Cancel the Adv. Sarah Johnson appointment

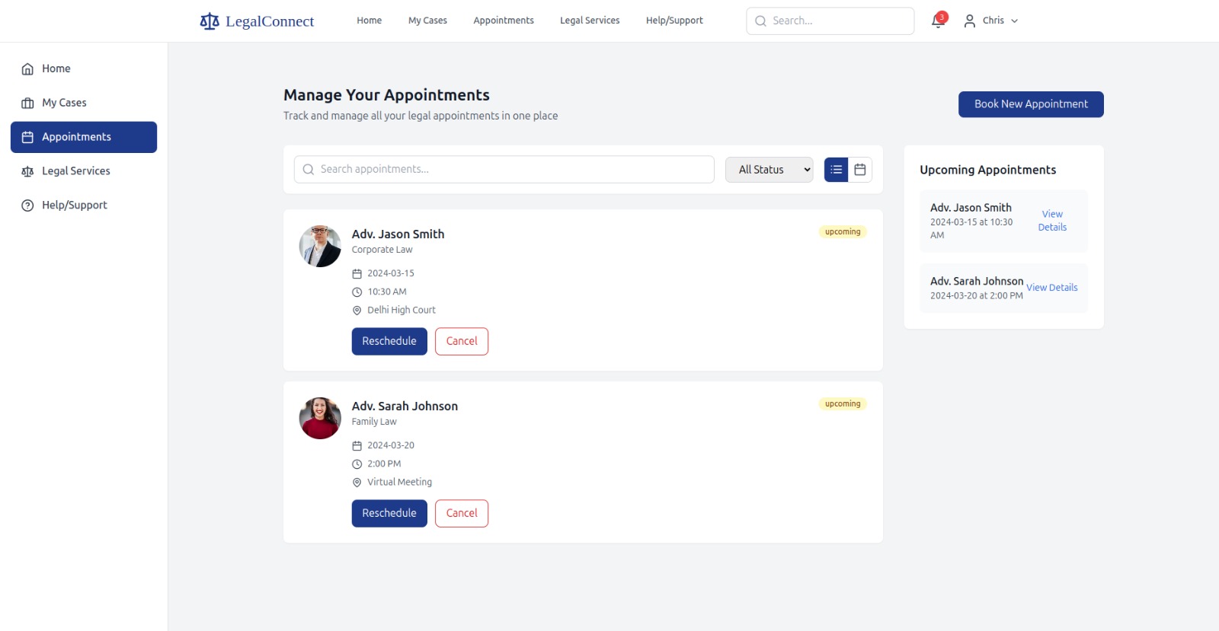(462, 513)
